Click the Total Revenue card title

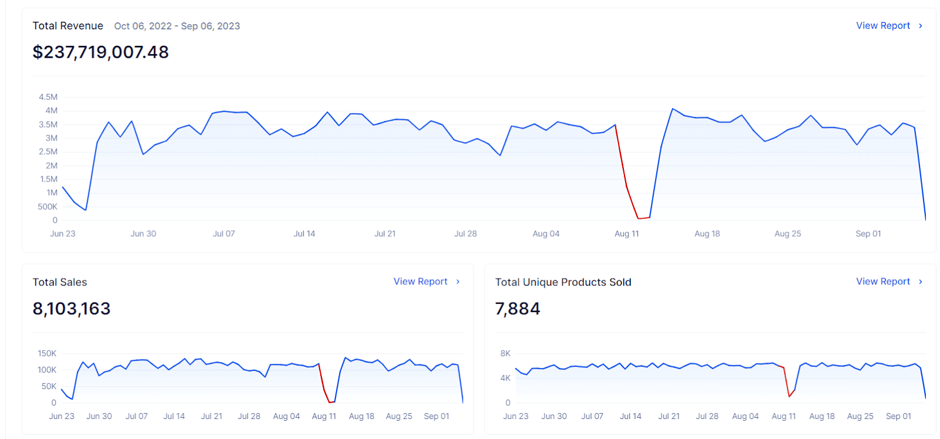[68, 26]
